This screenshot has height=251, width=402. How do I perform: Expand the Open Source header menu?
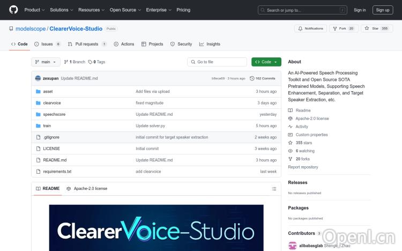tap(125, 10)
